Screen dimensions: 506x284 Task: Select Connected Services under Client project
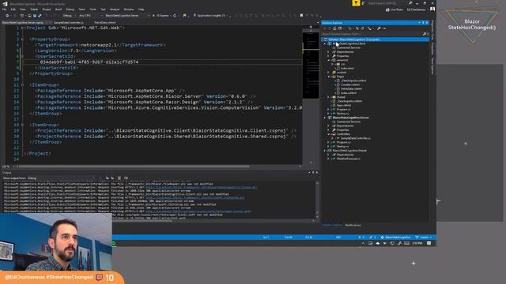pos(349,47)
